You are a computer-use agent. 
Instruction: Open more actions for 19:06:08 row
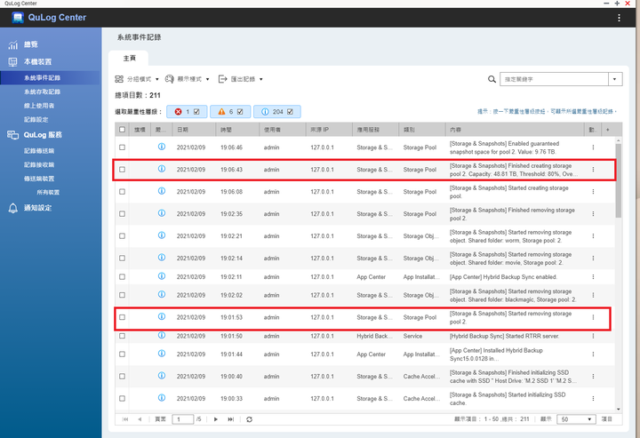(x=593, y=192)
